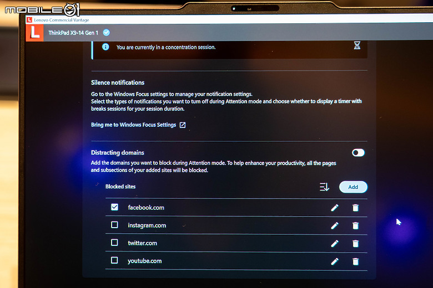Click the Silence notifications heading

click(118, 83)
